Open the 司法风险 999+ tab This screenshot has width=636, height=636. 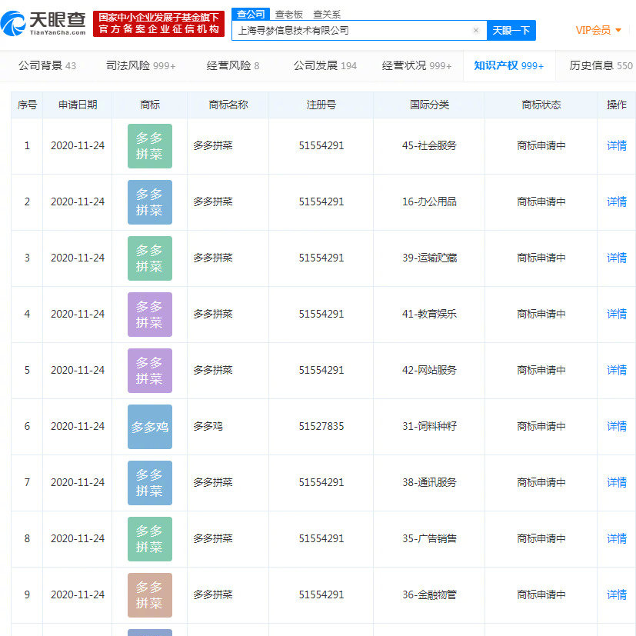point(141,65)
